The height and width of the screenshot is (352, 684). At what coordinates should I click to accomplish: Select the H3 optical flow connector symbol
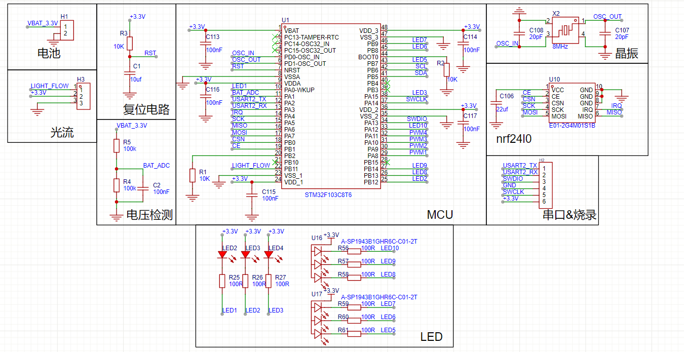tap(84, 96)
